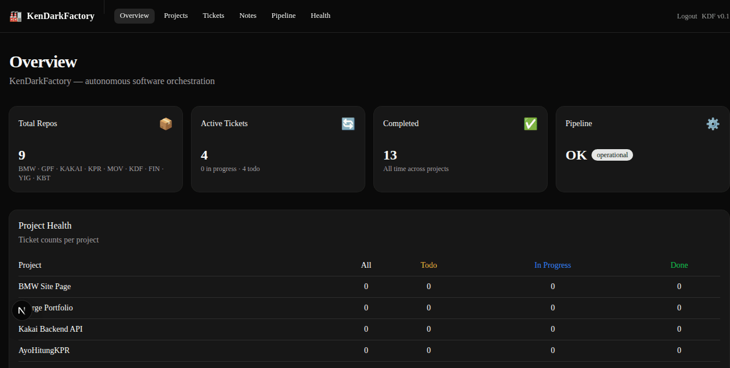The height and width of the screenshot is (368, 730).
Task: Select the BMW Site Page row name
Action: [x=44, y=286]
